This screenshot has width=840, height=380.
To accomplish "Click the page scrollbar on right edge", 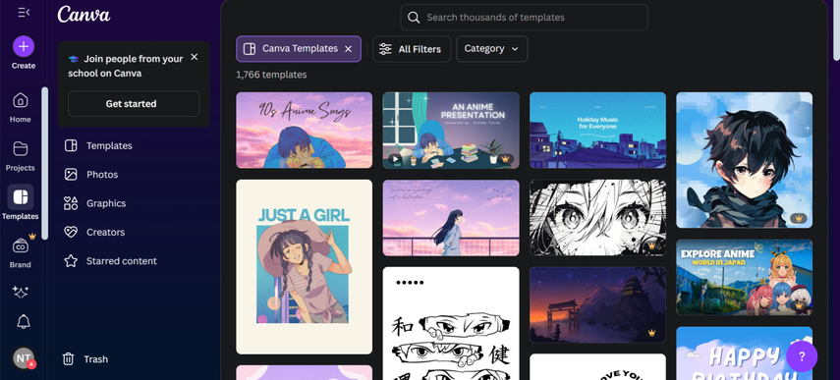I will [836, 30].
